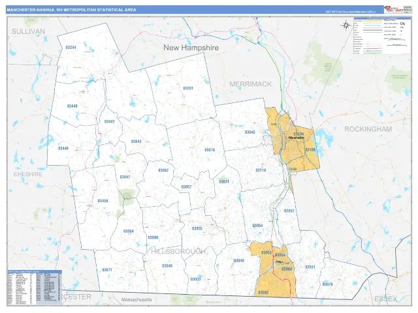Select ZIP code 03442
Image resolution: width=418 pixels, height=313 pixels.
(109, 122)
